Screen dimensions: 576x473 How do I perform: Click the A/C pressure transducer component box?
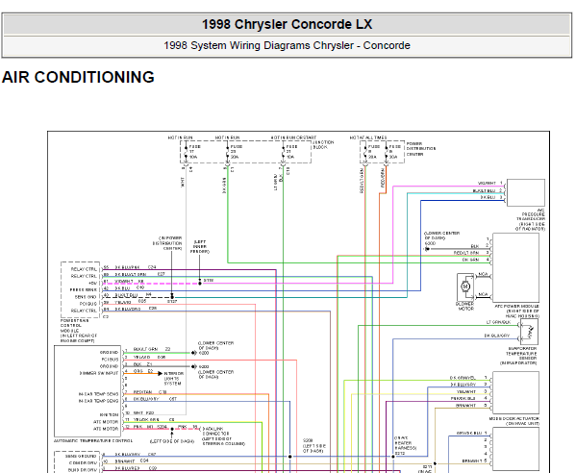coord(525,193)
